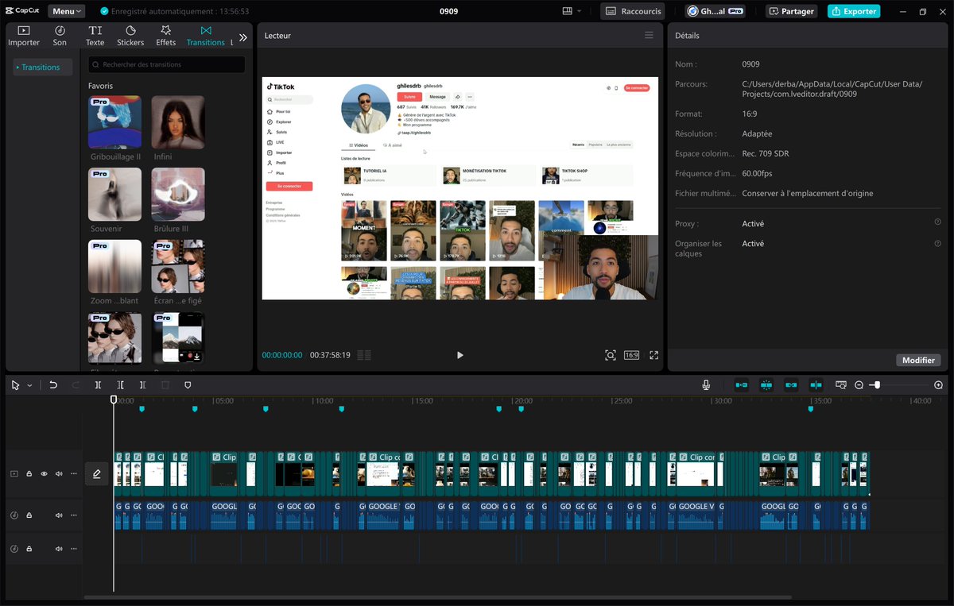Click the GOOGLE audio track type icon
Screen dimensions: 954x606
pyautogui.click(x=14, y=515)
